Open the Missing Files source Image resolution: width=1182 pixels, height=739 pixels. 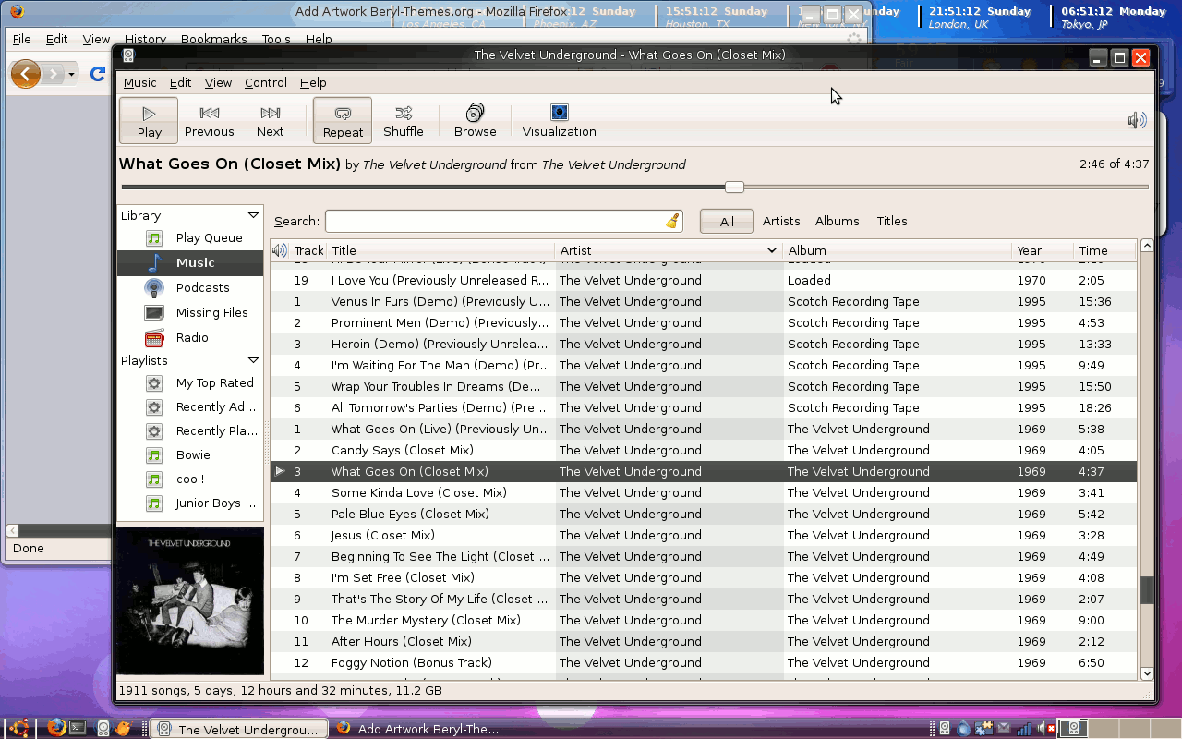[190, 312]
